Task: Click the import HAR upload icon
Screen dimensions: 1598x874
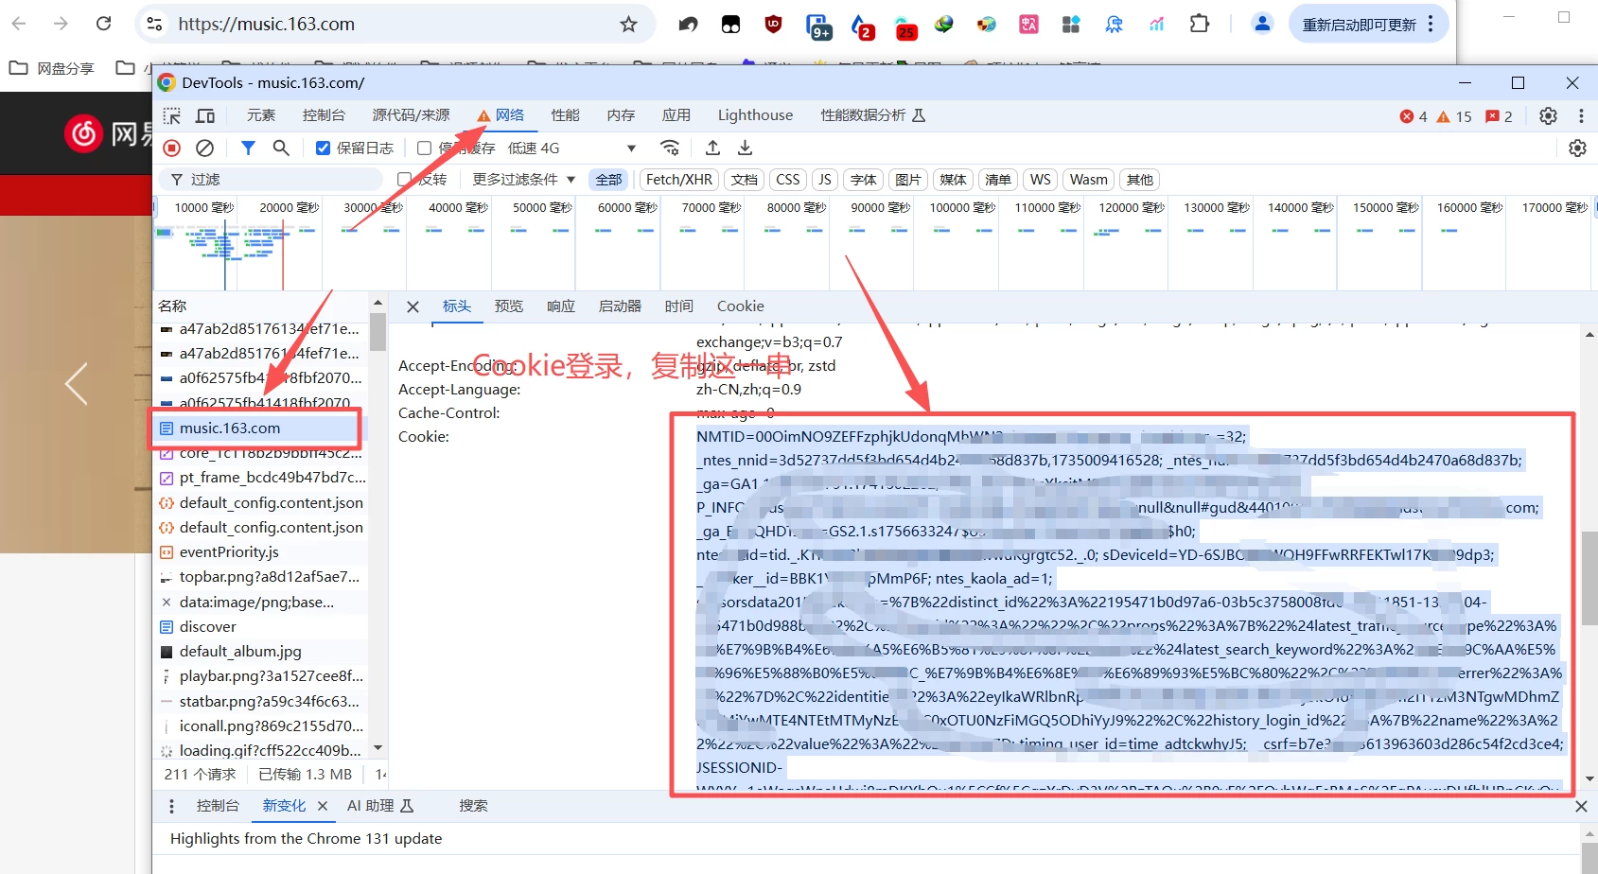Action: tap(712, 148)
